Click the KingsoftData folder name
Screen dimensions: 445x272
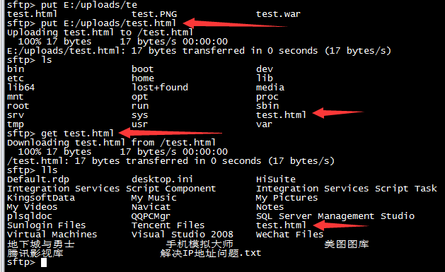[x=41, y=198]
